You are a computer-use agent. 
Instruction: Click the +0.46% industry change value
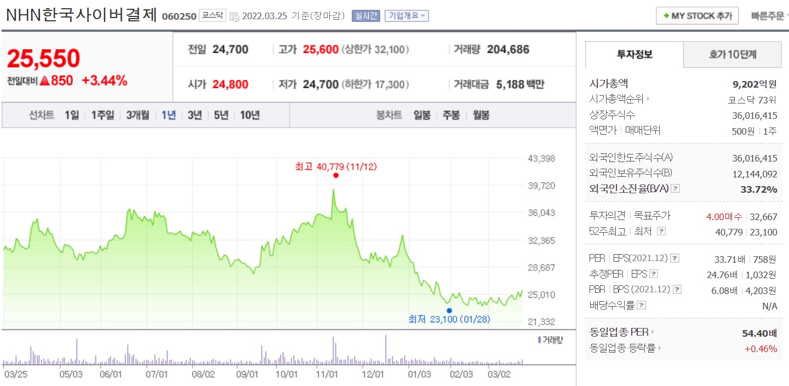(761, 348)
